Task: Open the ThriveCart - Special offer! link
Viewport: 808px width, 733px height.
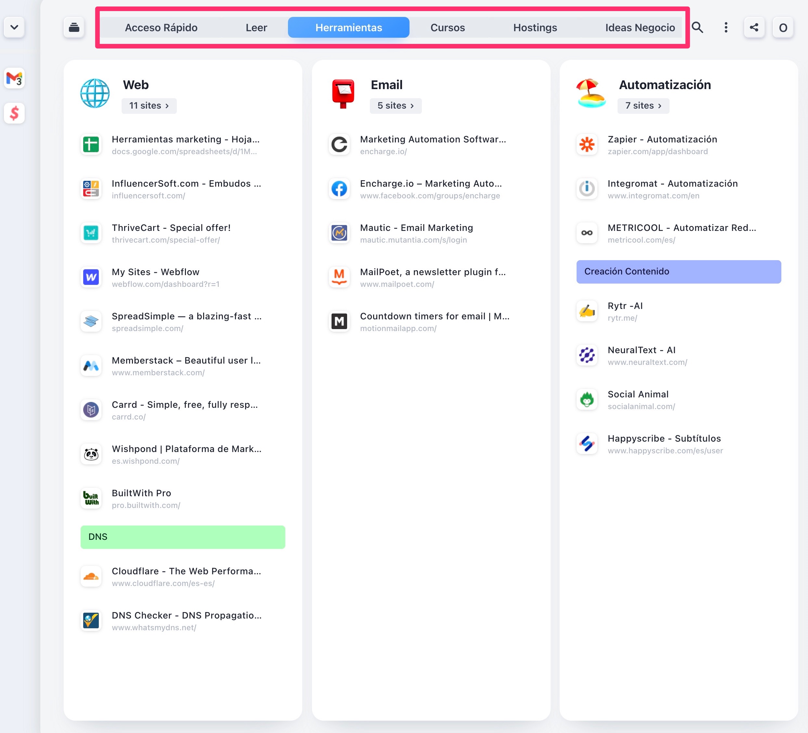Action: 171,228
